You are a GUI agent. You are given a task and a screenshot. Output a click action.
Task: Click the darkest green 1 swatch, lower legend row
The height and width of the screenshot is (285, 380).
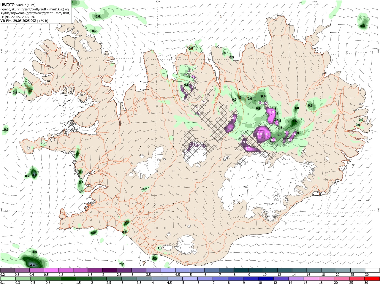click(68, 278)
